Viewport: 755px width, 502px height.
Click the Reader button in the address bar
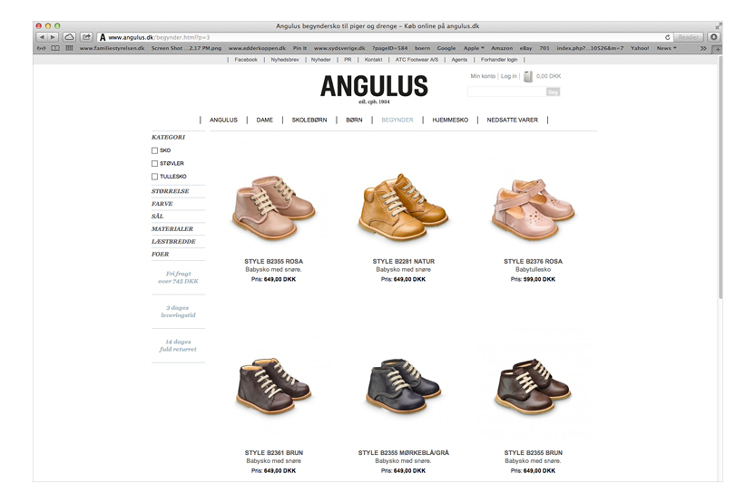[x=688, y=37]
